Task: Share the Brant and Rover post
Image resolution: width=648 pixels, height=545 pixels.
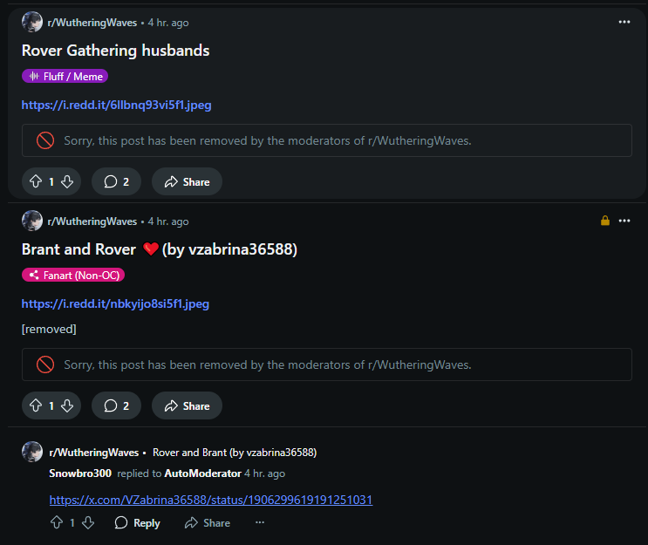Action: pyautogui.click(x=187, y=405)
